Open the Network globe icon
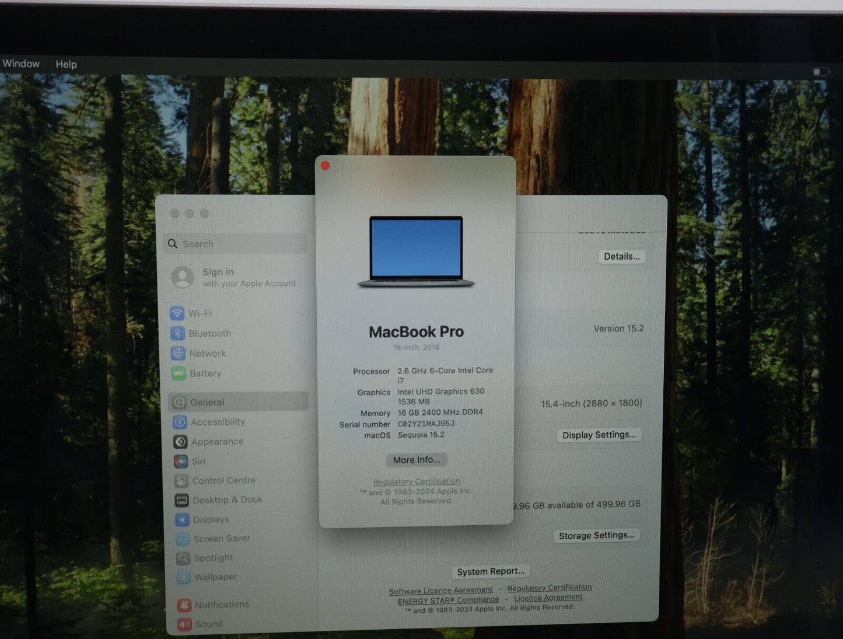The image size is (843, 639). (178, 353)
